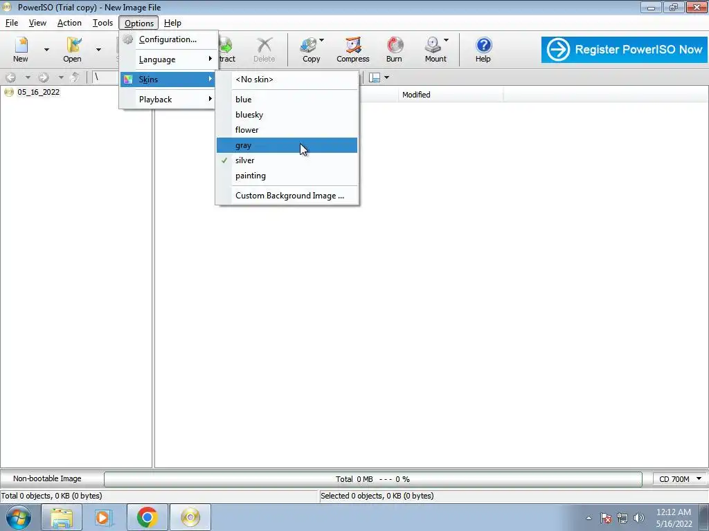This screenshot has height=531, width=709.
Task: Expand the Forward history dropdown arrow
Action: pos(61,77)
